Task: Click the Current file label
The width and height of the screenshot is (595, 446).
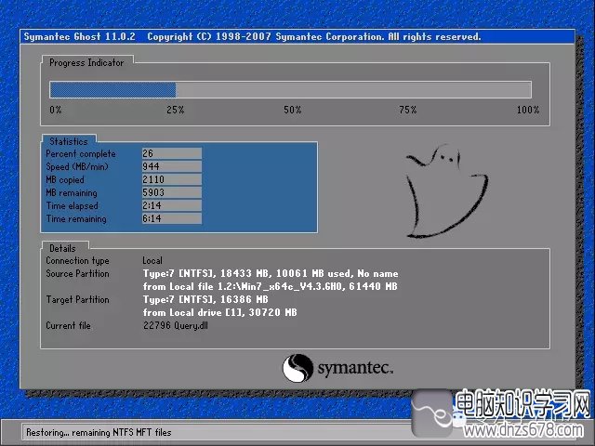Action: (68, 325)
